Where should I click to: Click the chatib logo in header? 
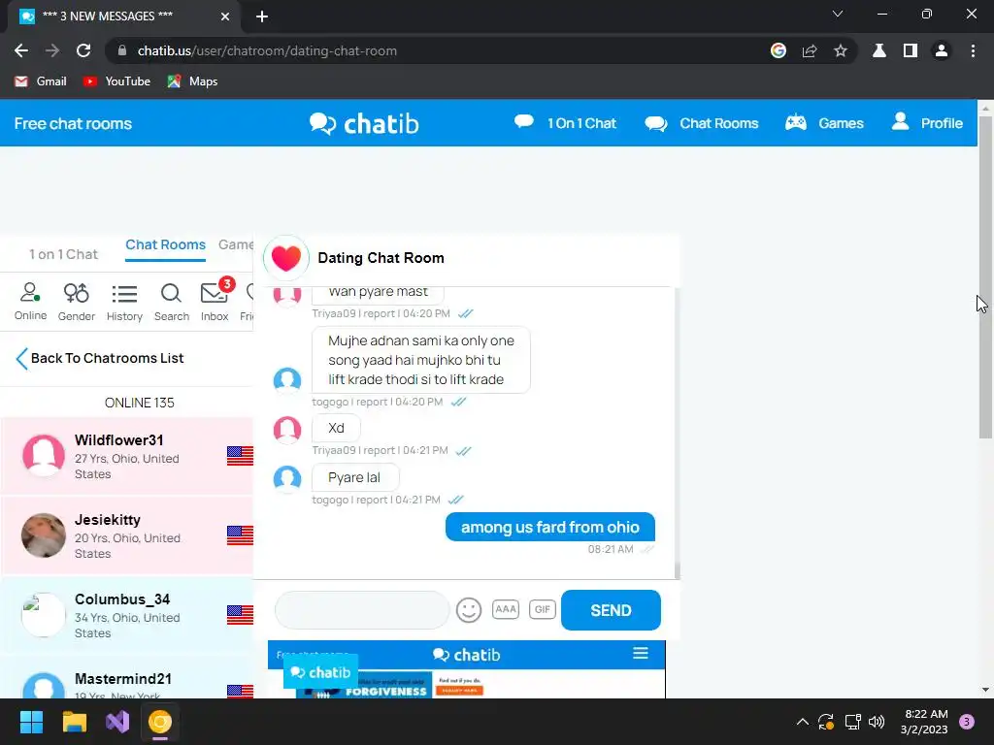click(365, 123)
